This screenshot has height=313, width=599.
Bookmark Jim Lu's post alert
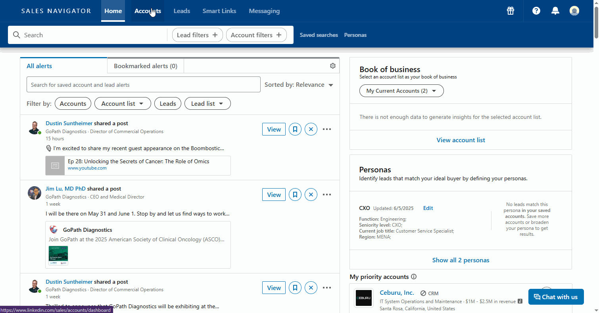click(x=295, y=195)
